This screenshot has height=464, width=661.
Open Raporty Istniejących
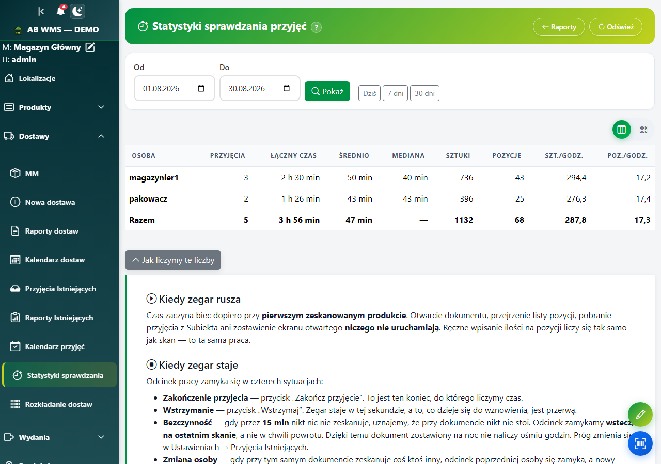59,318
